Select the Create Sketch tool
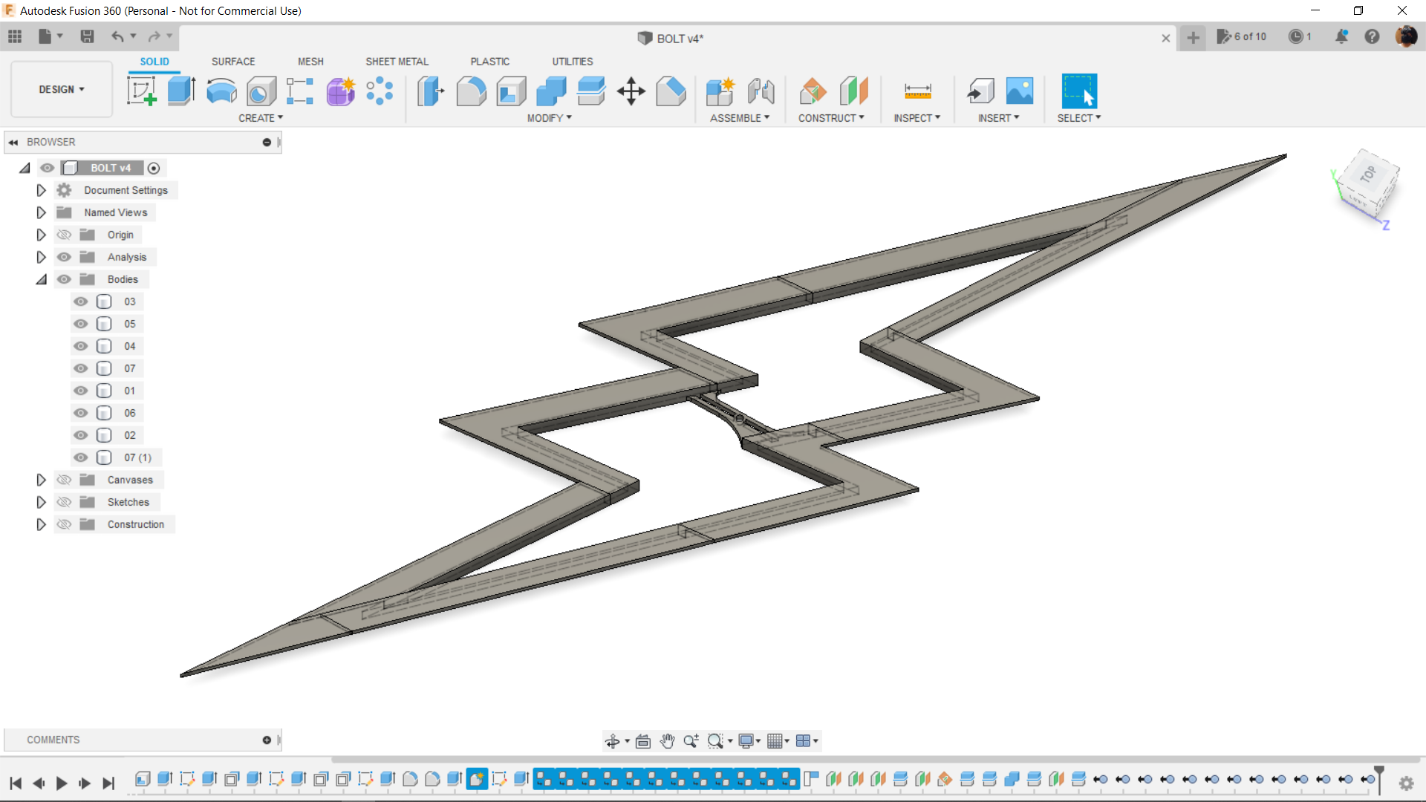1426x802 pixels. click(x=141, y=91)
